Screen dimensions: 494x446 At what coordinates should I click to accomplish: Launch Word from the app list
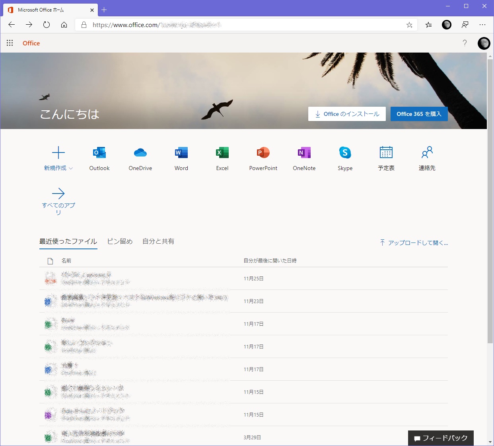[x=181, y=158]
